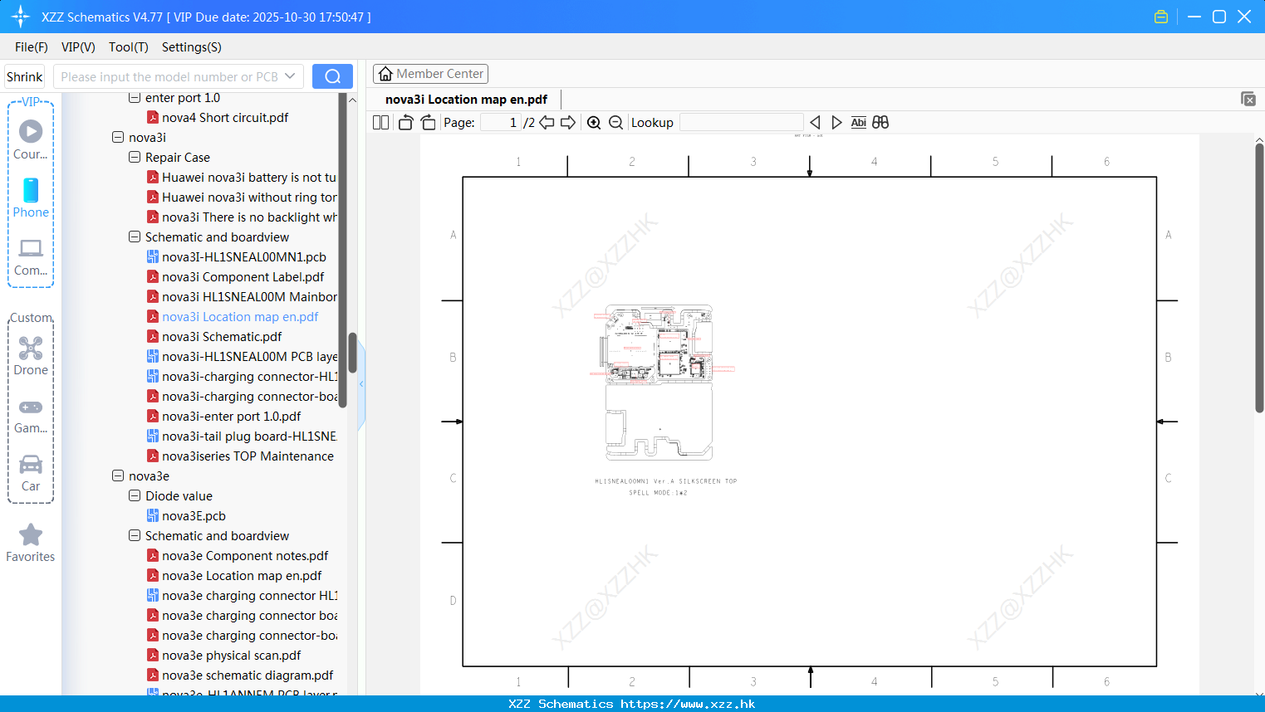
Task: Select the nova3i Location map en.pdf tab
Action: click(x=466, y=100)
